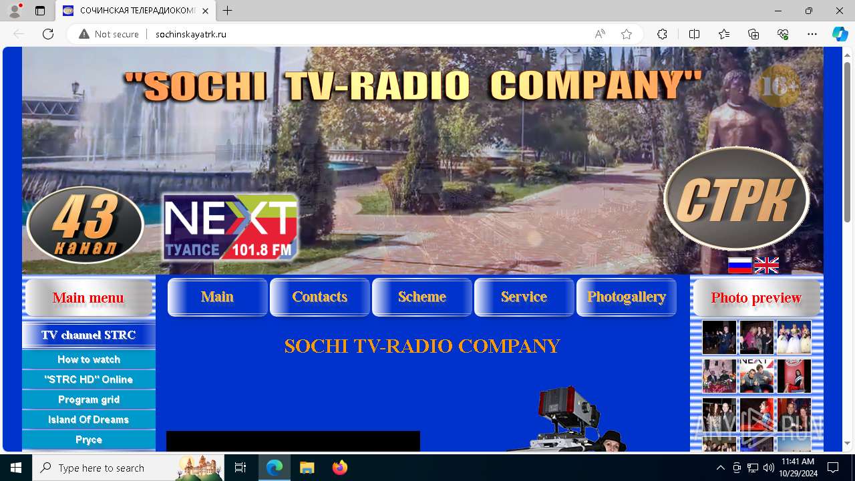
Task: Open the Favorites list icon
Action: (724, 34)
